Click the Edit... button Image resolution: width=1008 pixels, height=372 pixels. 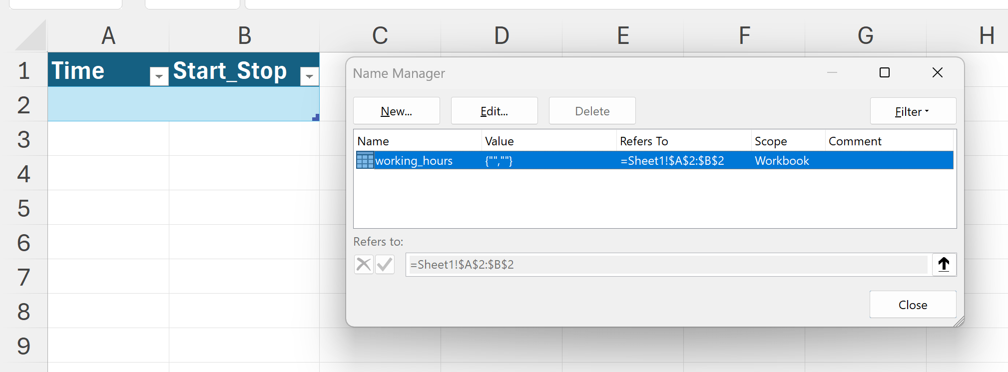tap(495, 111)
